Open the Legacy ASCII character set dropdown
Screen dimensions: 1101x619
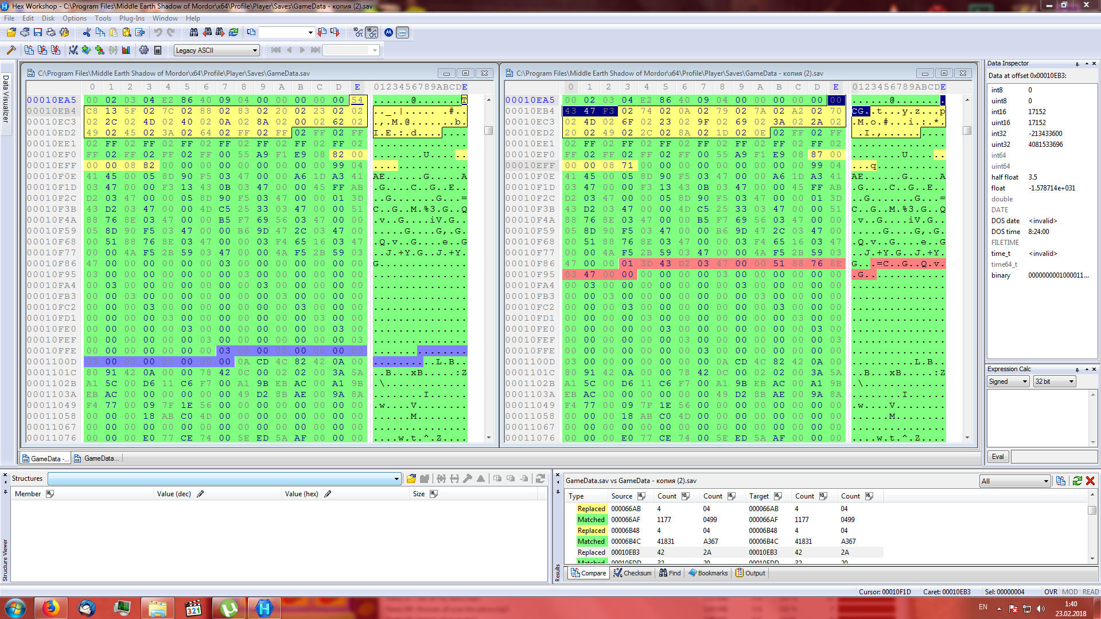(216, 50)
